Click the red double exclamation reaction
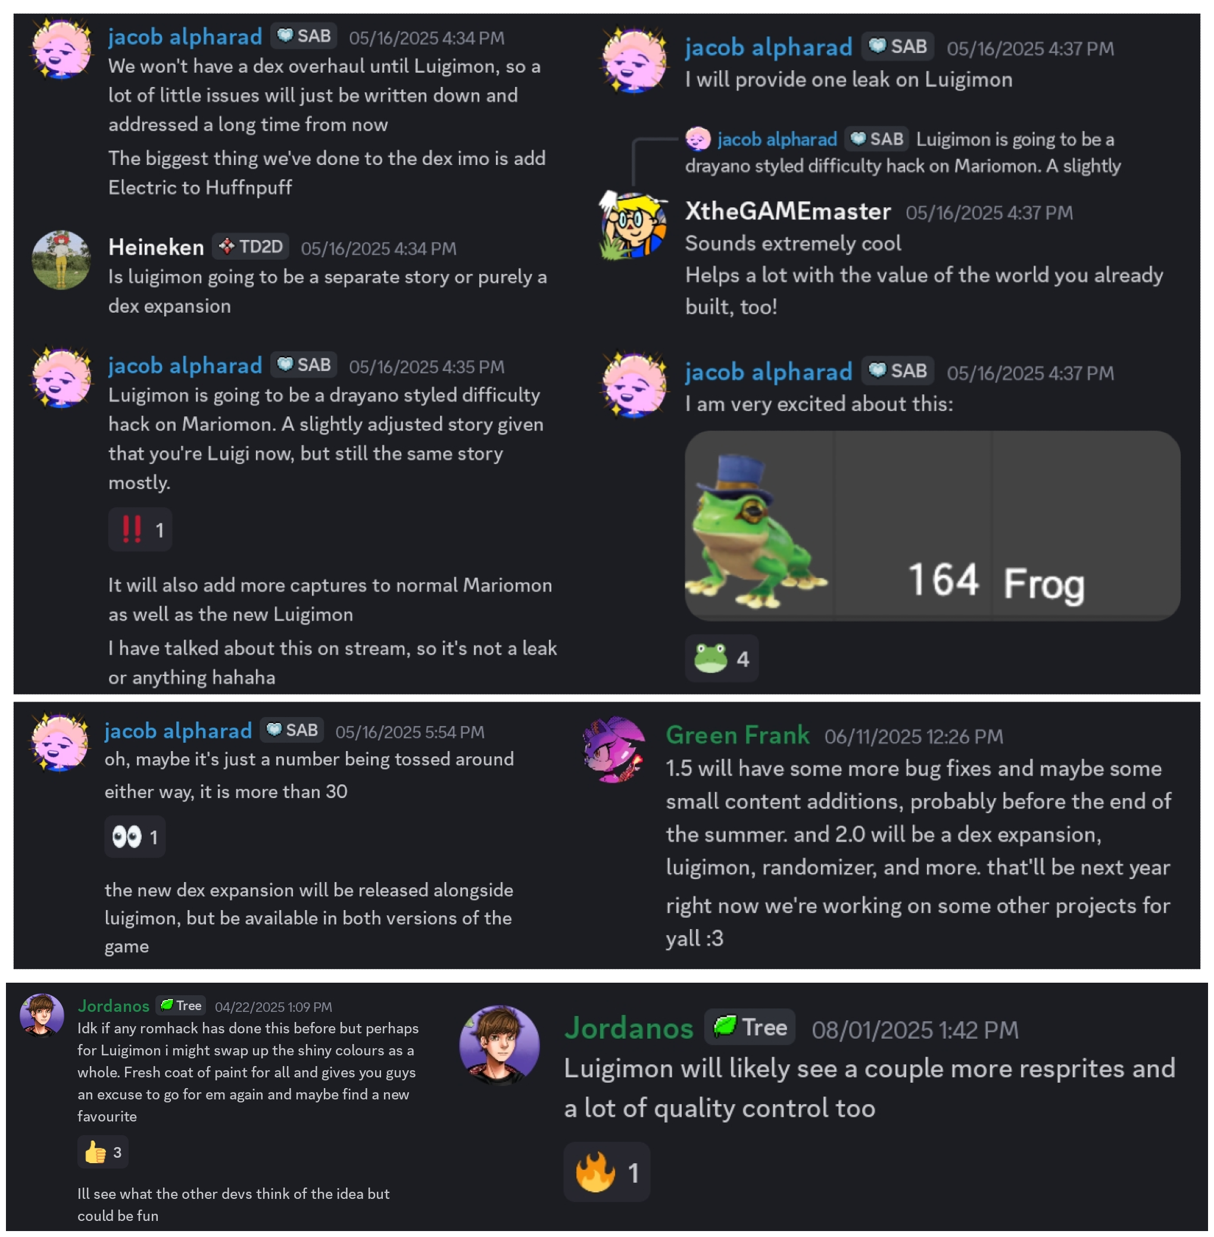The image size is (1214, 1237). pos(141,529)
